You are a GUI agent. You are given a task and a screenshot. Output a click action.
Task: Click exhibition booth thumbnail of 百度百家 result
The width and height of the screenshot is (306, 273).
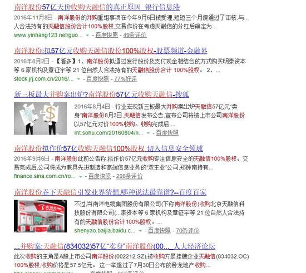(40, 216)
